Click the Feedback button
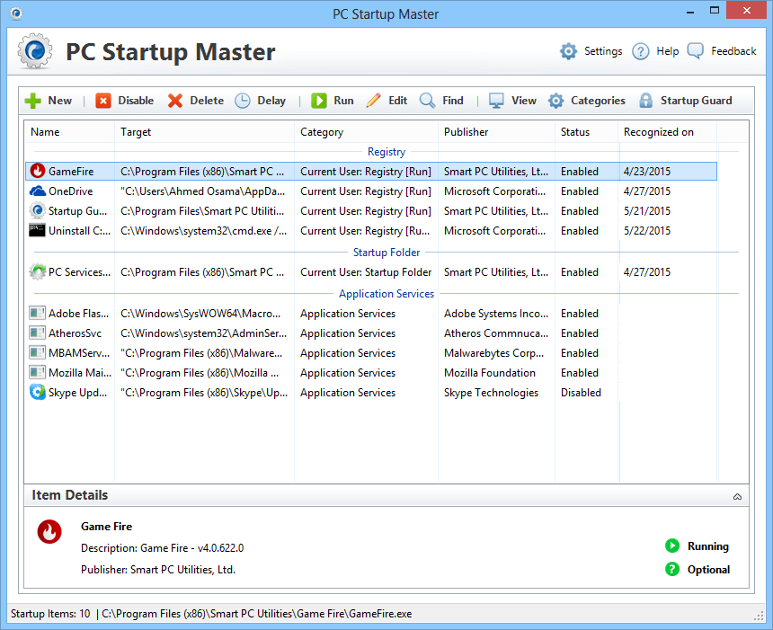773x630 pixels. point(721,51)
